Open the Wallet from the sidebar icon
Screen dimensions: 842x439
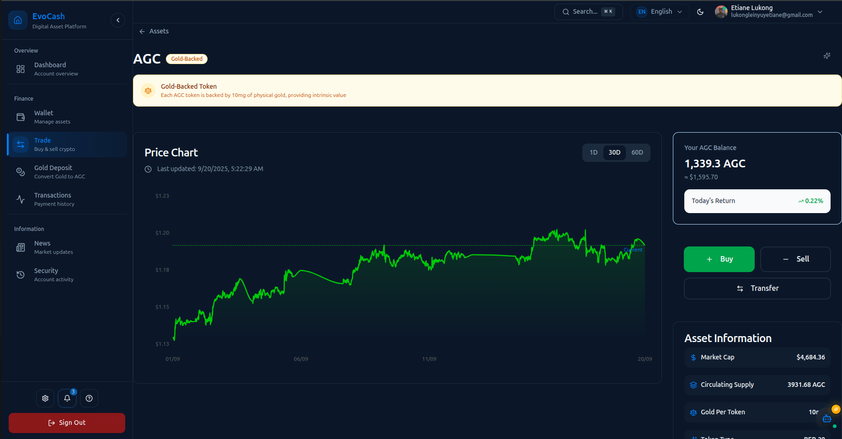[x=20, y=117]
